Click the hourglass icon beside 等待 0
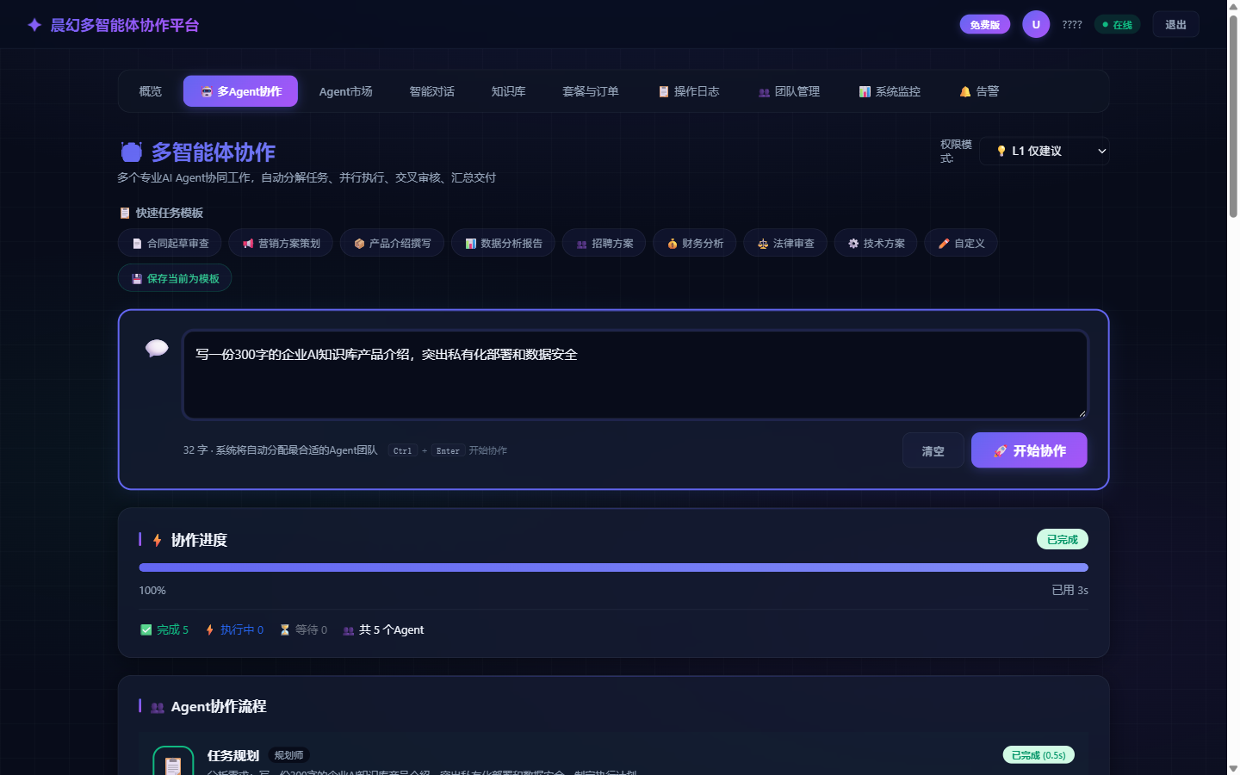Screen dimensions: 1240x775 point(285,629)
